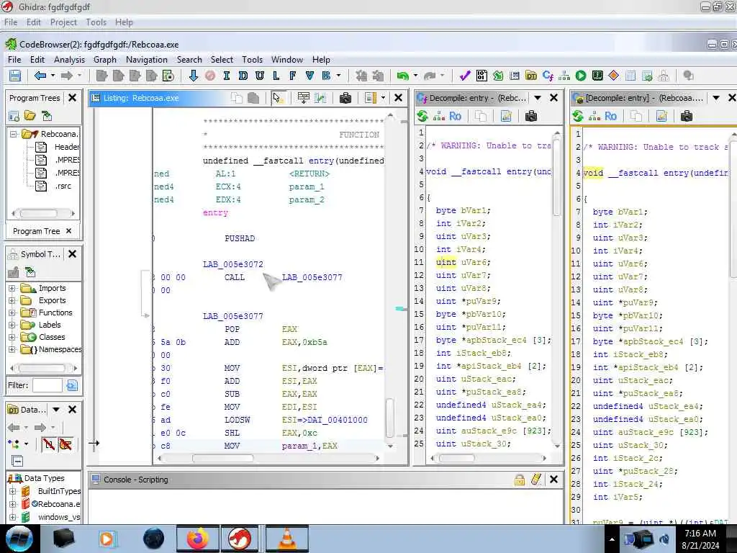Click into the Symbol Tree Filter field
Viewport: 737px width, 553px height.
tap(47, 385)
